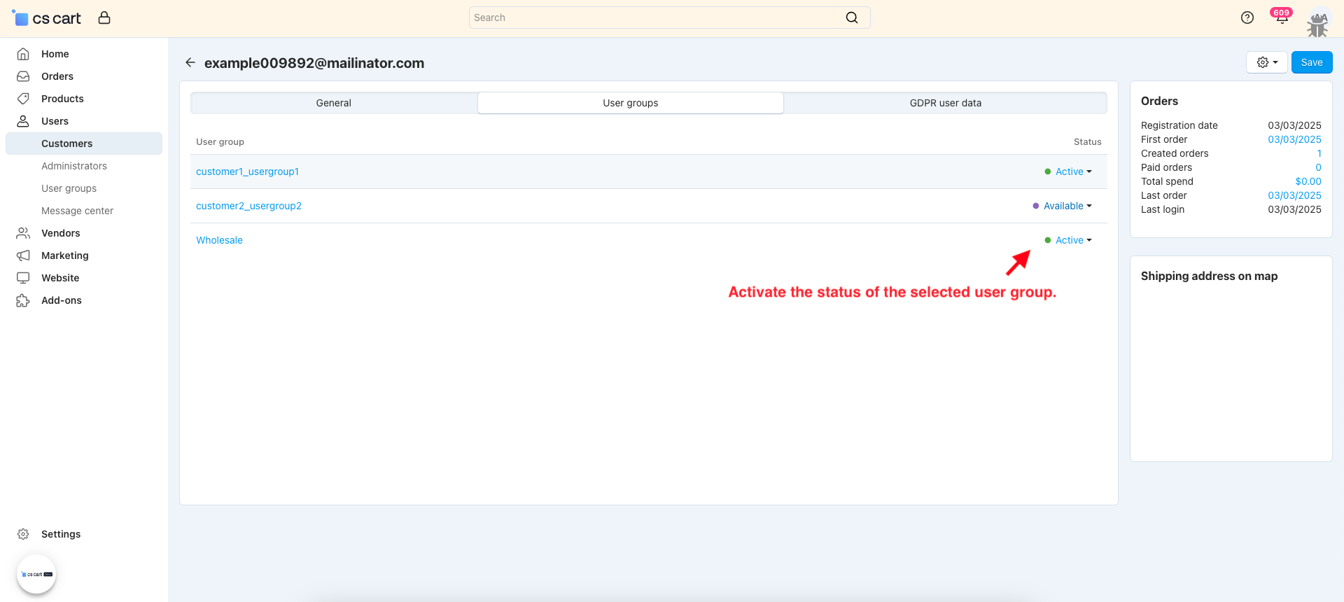
Task: Open the help question mark icon
Action: click(x=1247, y=18)
